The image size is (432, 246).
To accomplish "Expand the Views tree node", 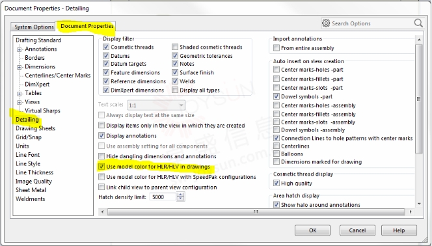I will tap(19, 102).
